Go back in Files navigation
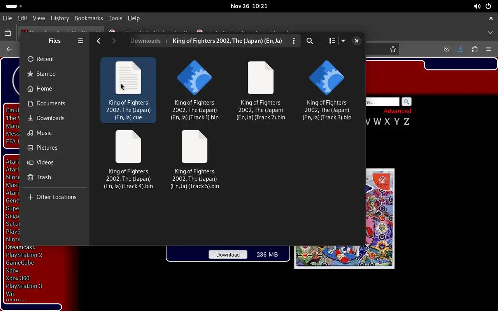 pyautogui.click(x=98, y=41)
